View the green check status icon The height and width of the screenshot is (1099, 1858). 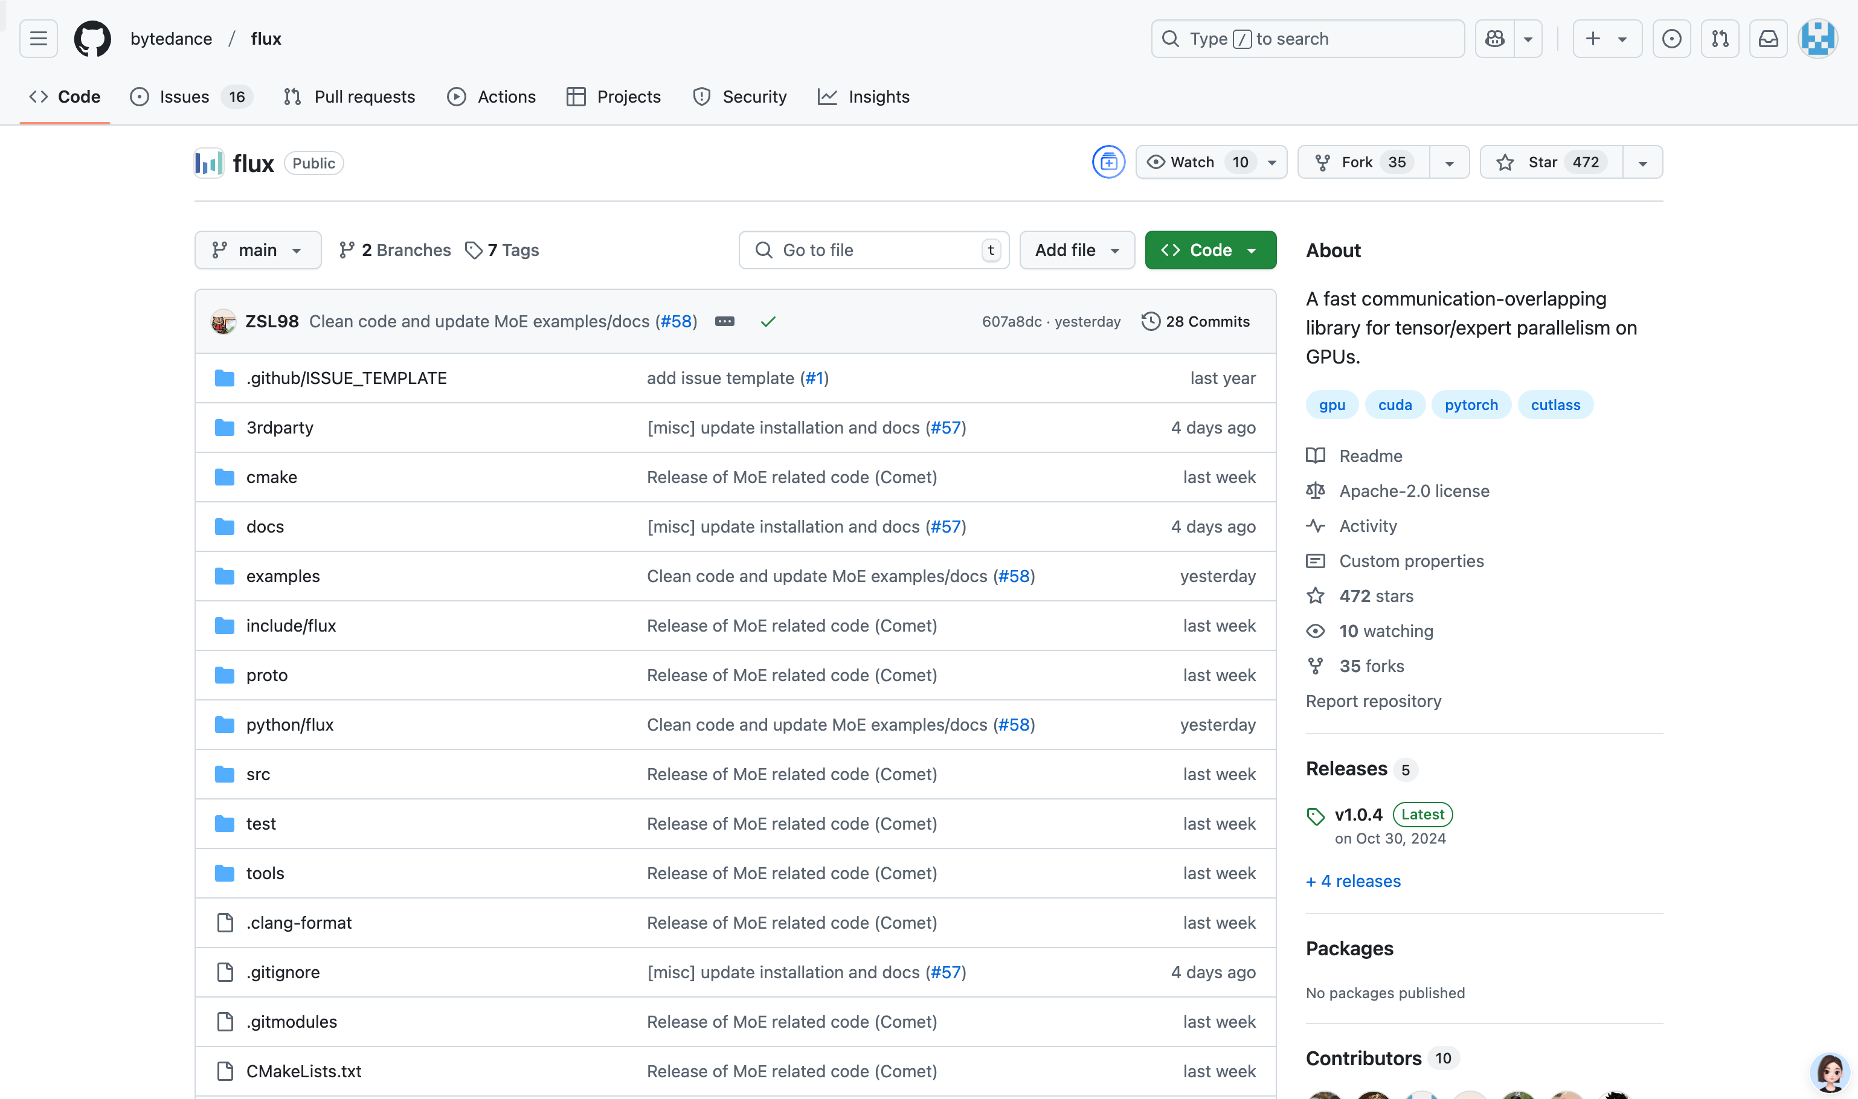point(768,321)
